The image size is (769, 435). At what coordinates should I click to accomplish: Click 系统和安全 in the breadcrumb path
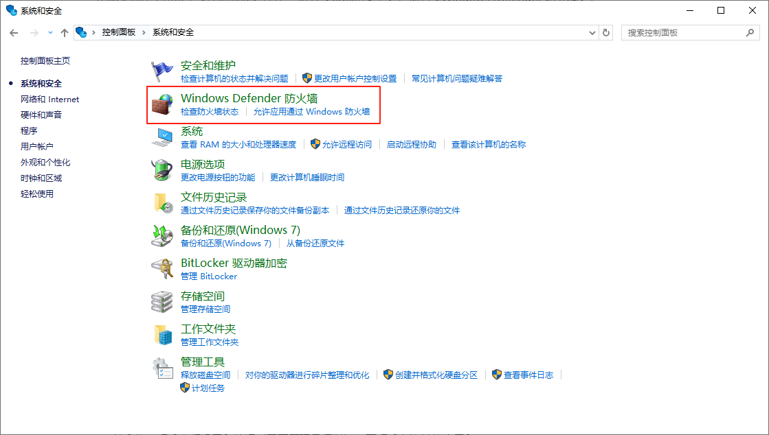click(173, 32)
